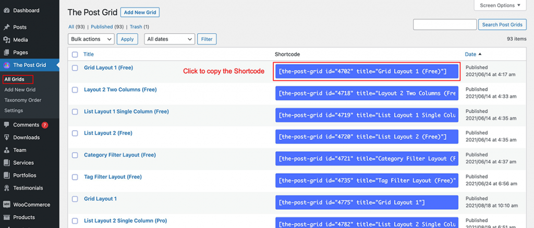Viewport: 534px width, 228px height.
Task: Open Layout 2 Two Columns (Free) link
Action: (120, 90)
